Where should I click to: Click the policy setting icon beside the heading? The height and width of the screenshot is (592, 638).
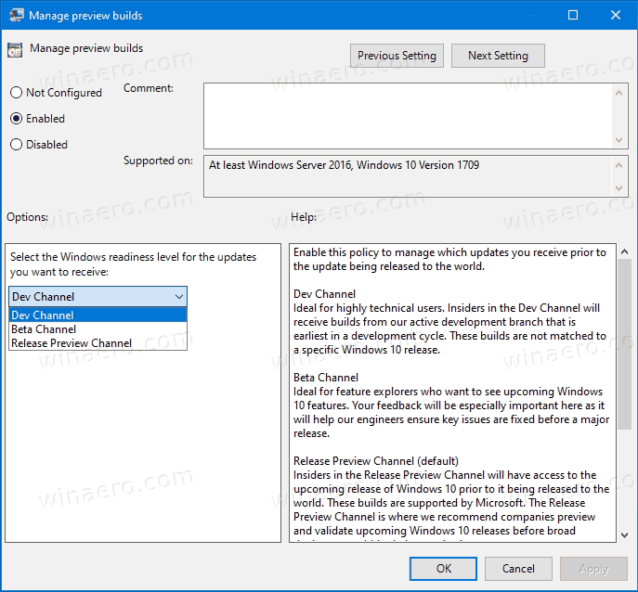(15, 50)
